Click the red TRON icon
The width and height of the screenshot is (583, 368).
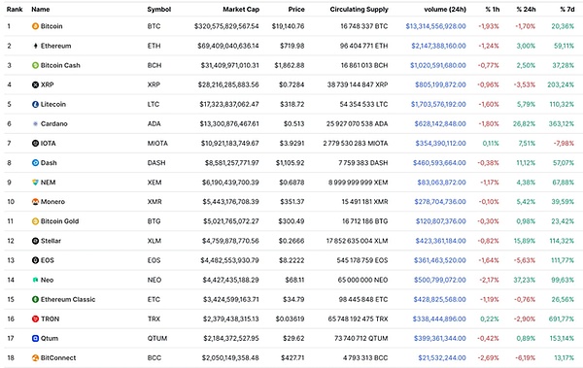pos(35,318)
